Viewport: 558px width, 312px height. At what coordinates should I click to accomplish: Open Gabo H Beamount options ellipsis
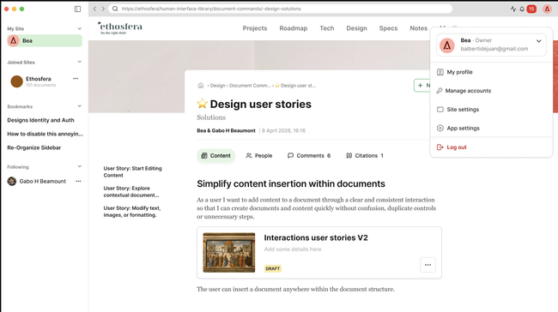[x=78, y=181]
